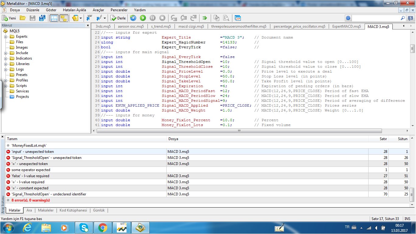Expand the Indicators folder tree node
The image size is (416, 234).
coord(5,58)
